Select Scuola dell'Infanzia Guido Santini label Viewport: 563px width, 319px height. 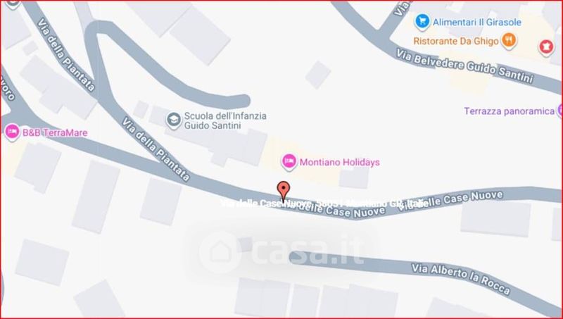click(x=225, y=120)
